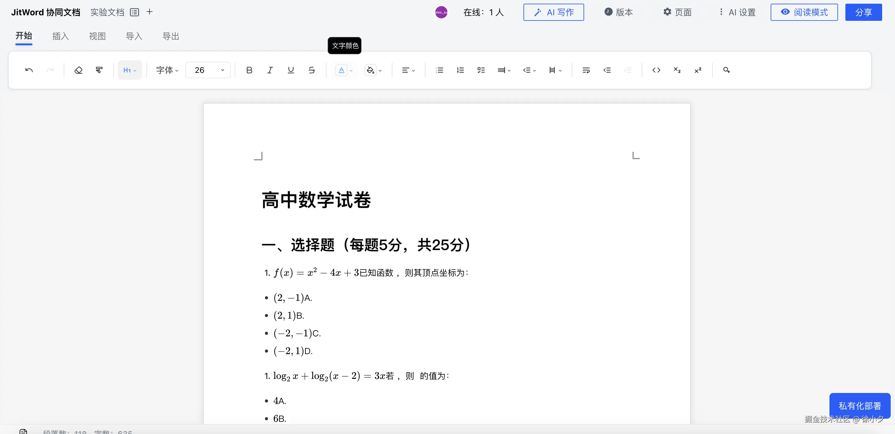Insert a code block
This screenshot has width=895, height=434.
tap(657, 70)
